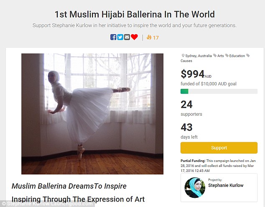Share campaign via Facebook icon

tap(113, 37)
